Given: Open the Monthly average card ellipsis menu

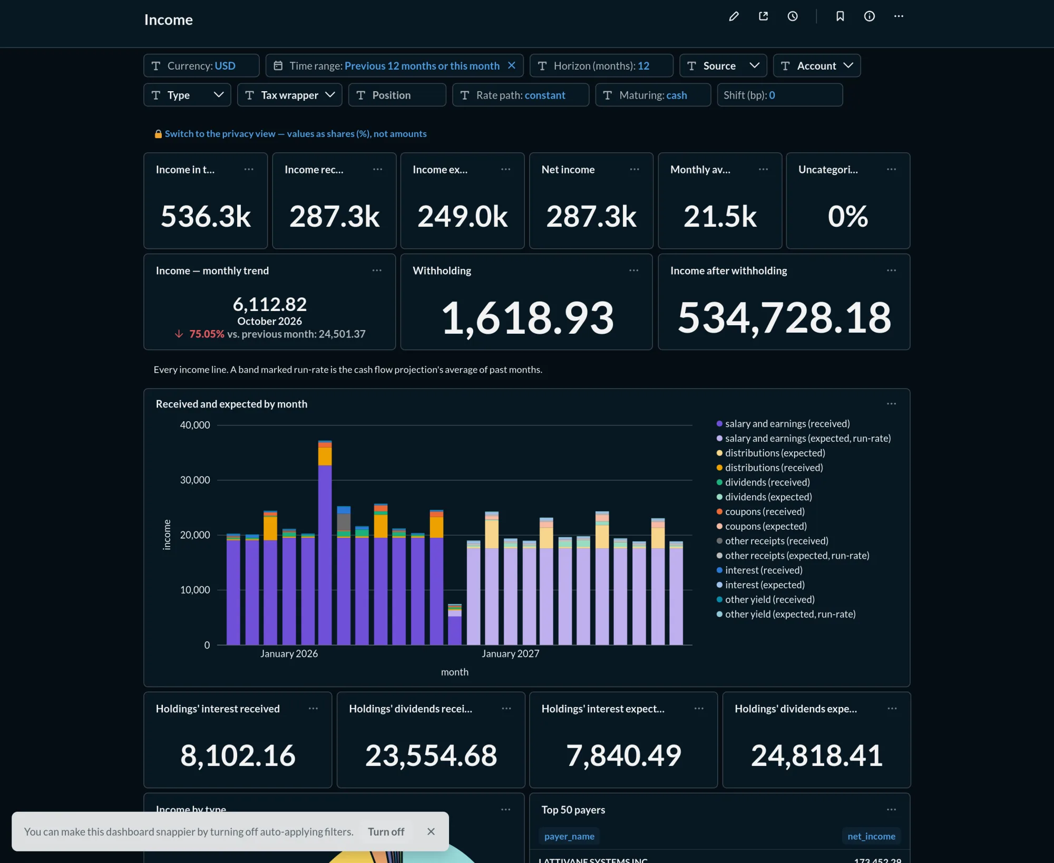Looking at the screenshot, I should 763,169.
